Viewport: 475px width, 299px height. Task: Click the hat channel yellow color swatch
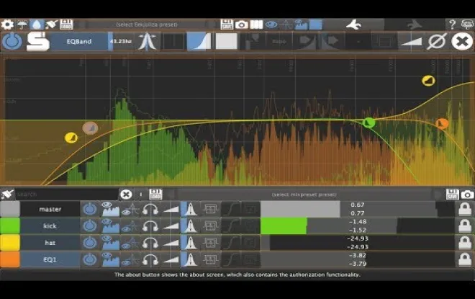9,243
